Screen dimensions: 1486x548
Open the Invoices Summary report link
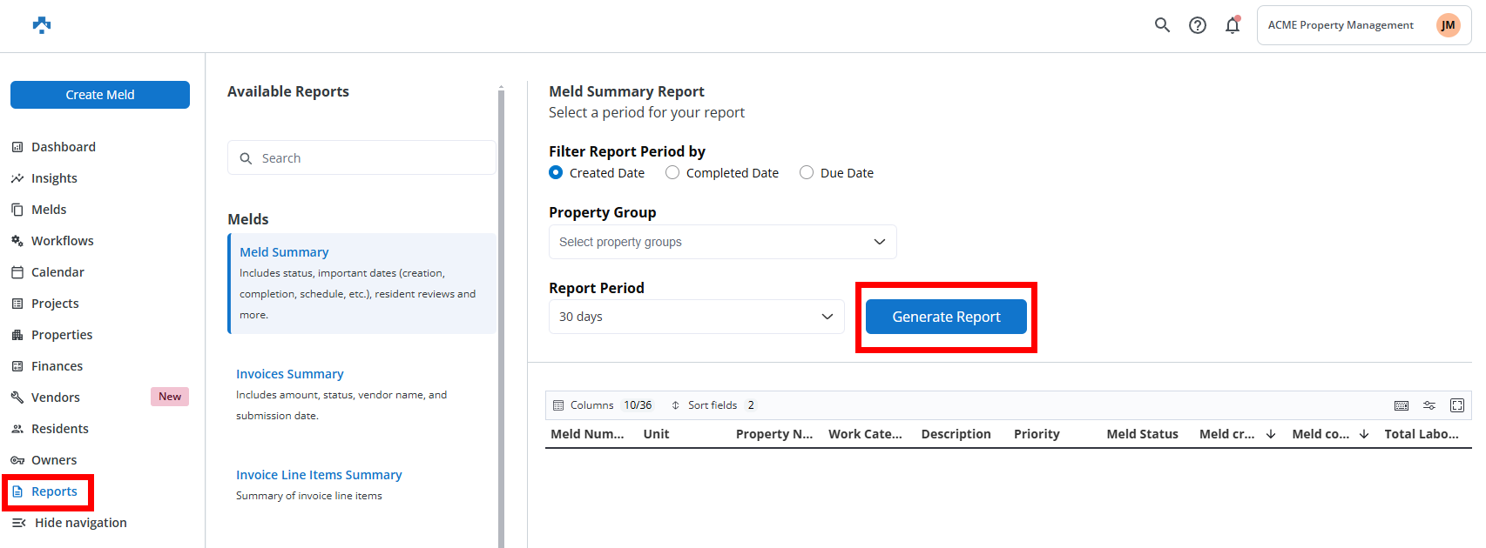point(289,374)
